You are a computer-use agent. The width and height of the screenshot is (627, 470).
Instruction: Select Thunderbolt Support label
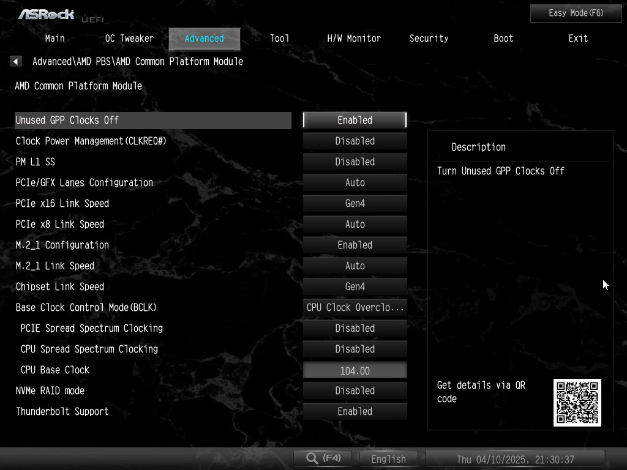62,411
